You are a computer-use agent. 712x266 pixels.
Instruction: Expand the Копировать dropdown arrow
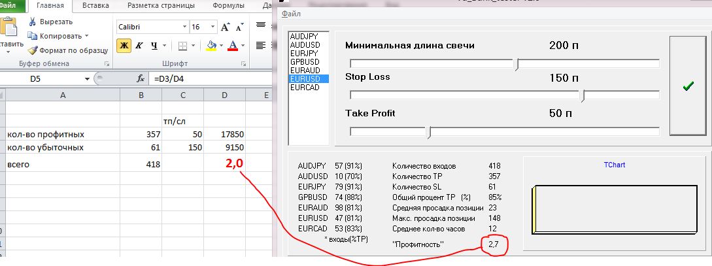[x=87, y=36]
